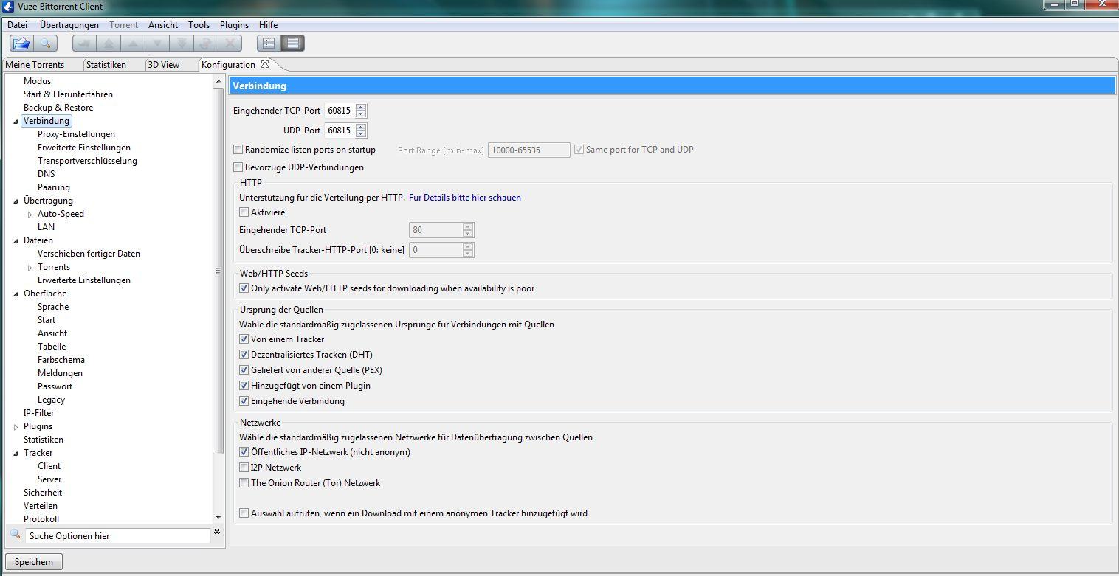Click the Vuze frog title bar icon
This screenshot has width=1119, height=576.
coord(9,7)
